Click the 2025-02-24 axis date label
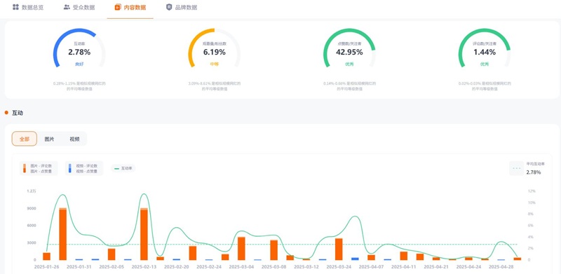 209,267
